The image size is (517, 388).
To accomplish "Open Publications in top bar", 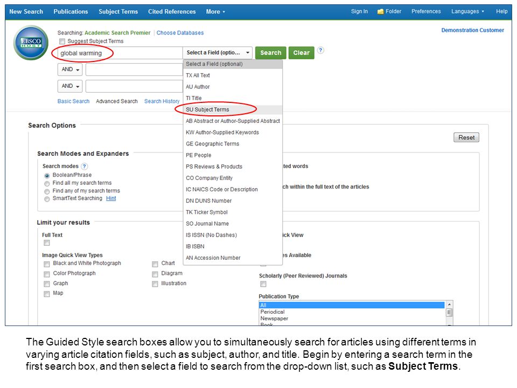I will tap(71, 11).
